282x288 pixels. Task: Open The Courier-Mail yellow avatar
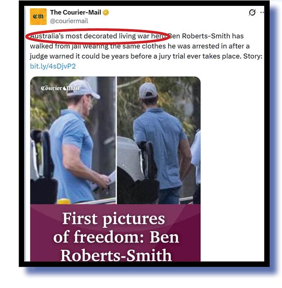[38, 17]
